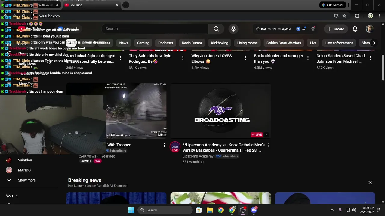Open File Explorer from the taskbar
Screen dimensions: 385x216
[210, 210]
